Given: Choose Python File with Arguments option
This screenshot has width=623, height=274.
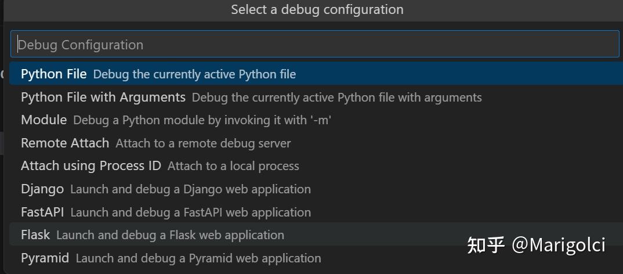Looking at the screenshot, I should tap(103, 97).
